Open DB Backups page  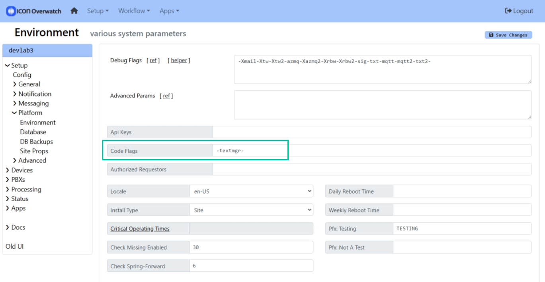tap(36, 142)
